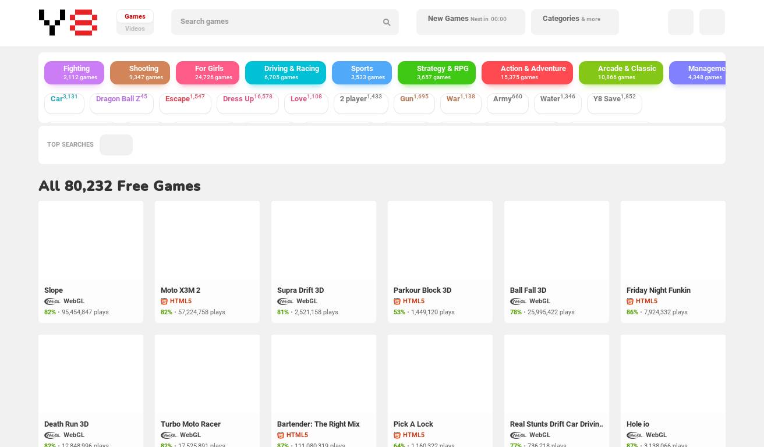The image size is (764, 447).
Task: Click the WebGL icon under Ball Fall 3D
Action: [518, 301]
